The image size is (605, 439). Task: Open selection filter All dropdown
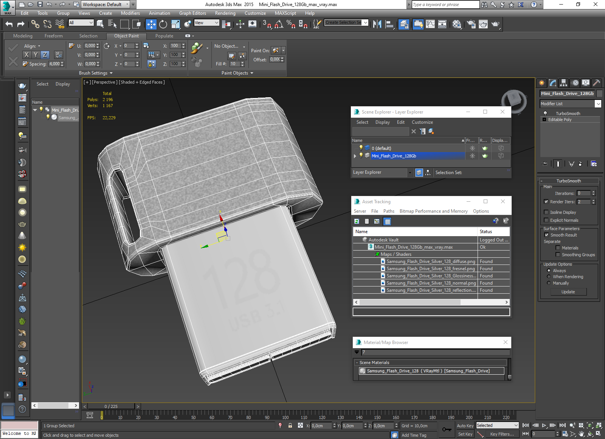click(x=81, y=23)
